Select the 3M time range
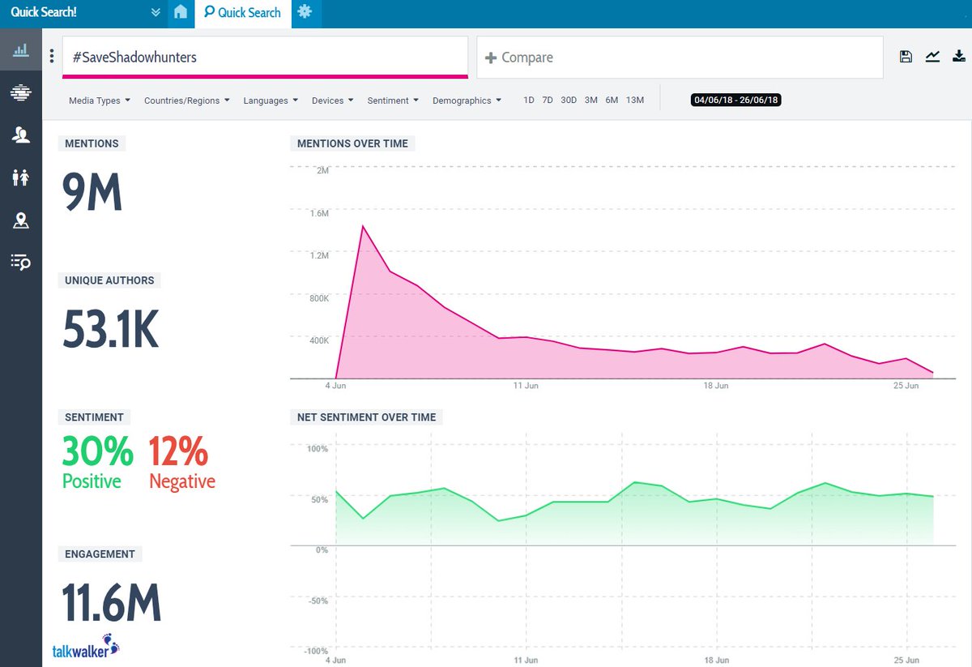This screenshot has height=667, width=972. (x=591, y=100)
